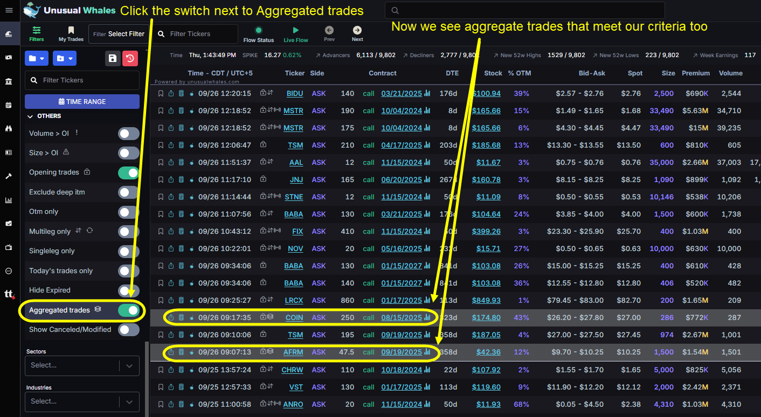The height and width of the screenshot is (417, 761).
Task: Turn on Show Canceled/Modified
Action: [129, 330]
